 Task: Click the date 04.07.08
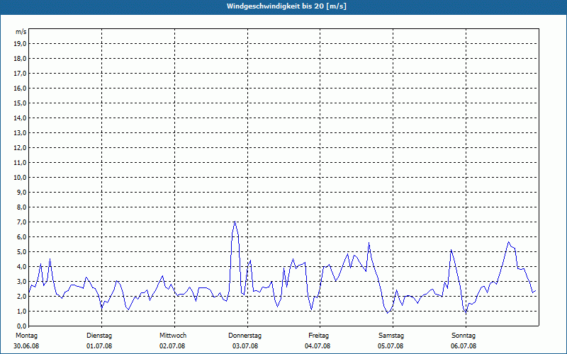(318, 346)
